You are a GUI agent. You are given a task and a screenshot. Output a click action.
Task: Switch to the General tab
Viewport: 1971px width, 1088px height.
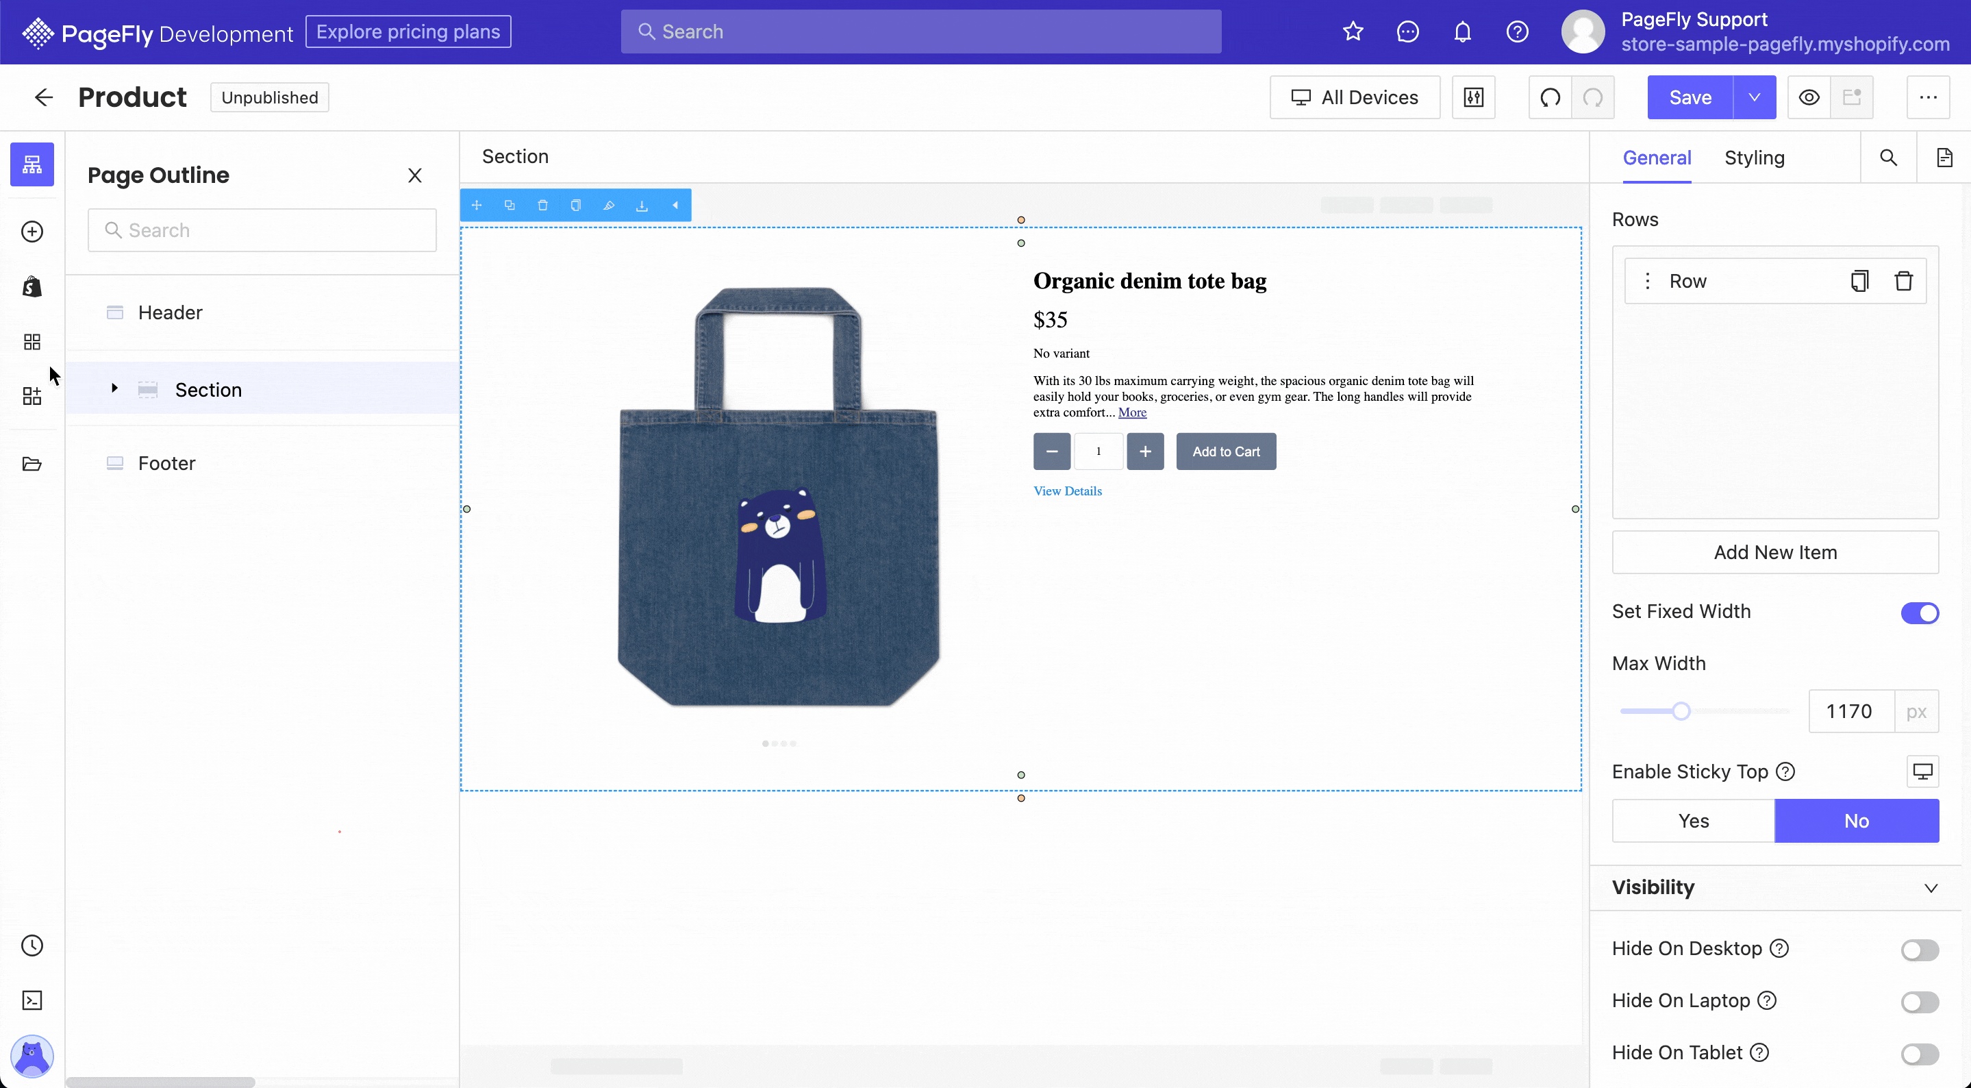click(1657, 158)
